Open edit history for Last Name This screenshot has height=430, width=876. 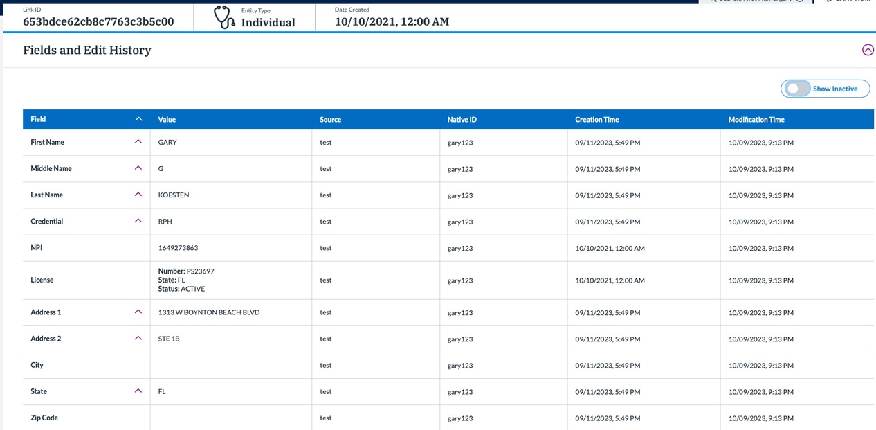tap(138, 195)
